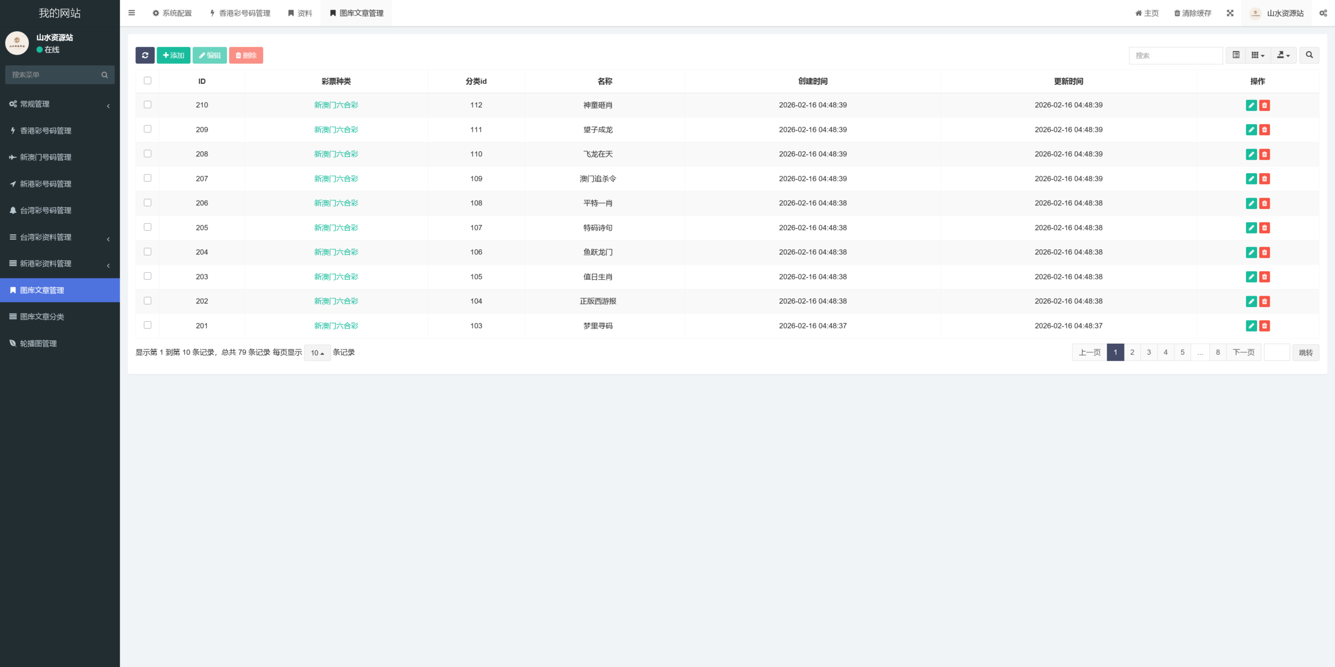This screenshot has width=1335, height=667.
Task: Click the 搜索 input field above the table
Action: click(1175, 55)
